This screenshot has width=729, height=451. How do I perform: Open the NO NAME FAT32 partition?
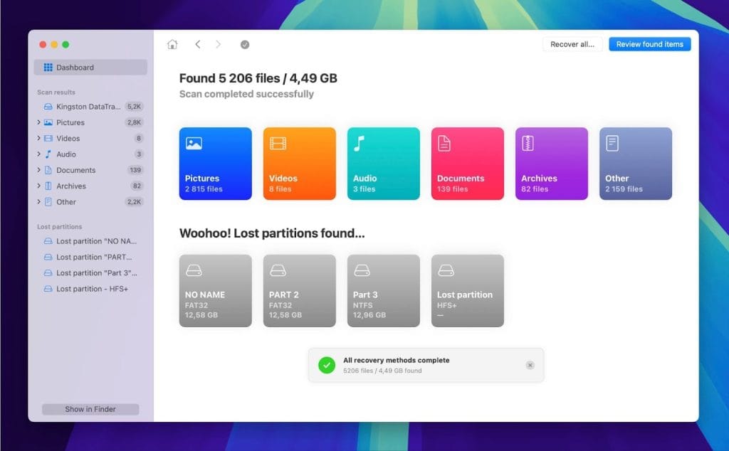click(x=215, y=290)
